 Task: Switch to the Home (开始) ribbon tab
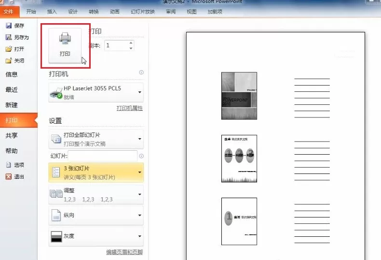31,12
